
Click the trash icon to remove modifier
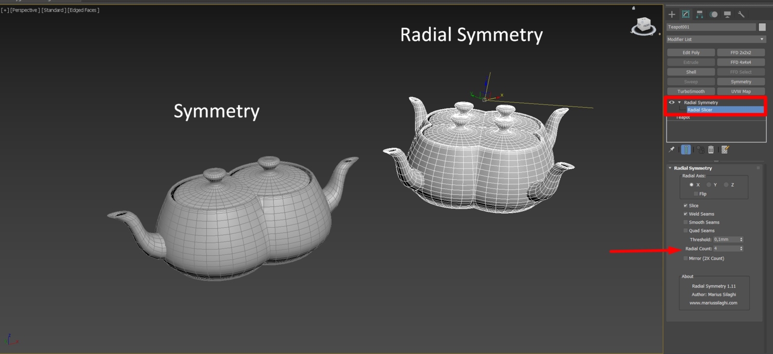click(711, 150)
